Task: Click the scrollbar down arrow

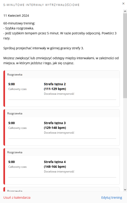Action: 125,190
